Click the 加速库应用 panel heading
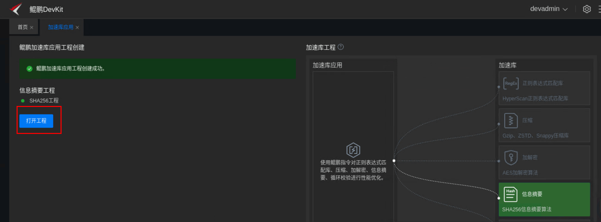The image size is (601, 222). (x=327, y=65)
